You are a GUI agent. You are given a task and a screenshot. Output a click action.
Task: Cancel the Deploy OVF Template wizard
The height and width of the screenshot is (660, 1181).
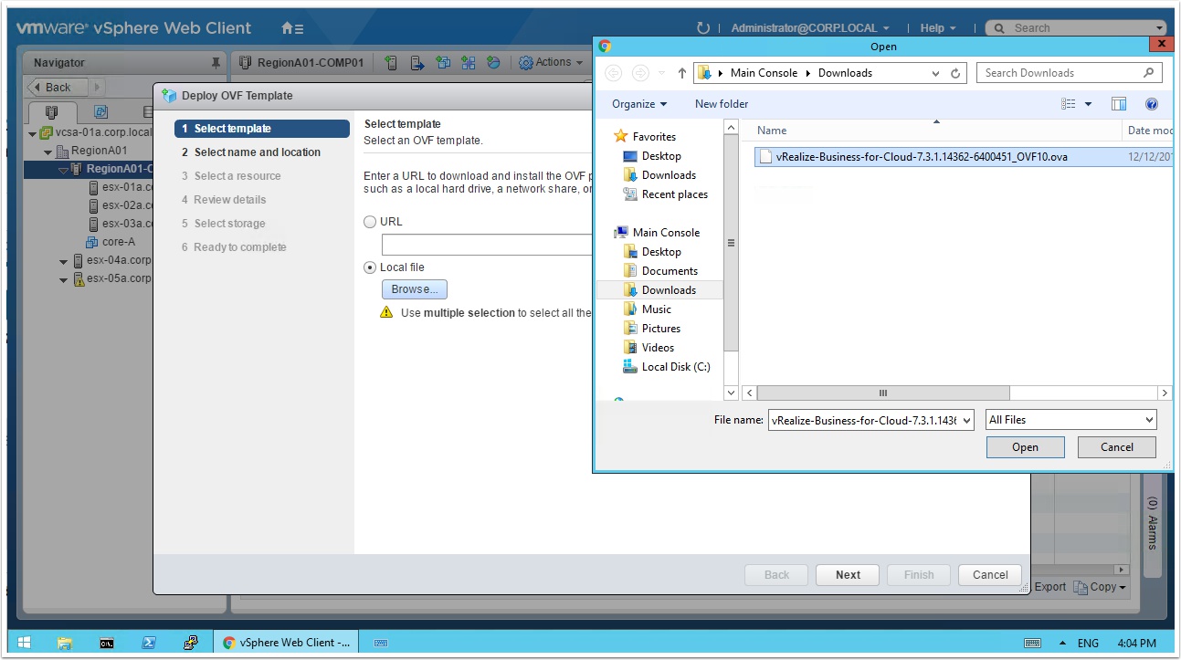pos(990,575)
